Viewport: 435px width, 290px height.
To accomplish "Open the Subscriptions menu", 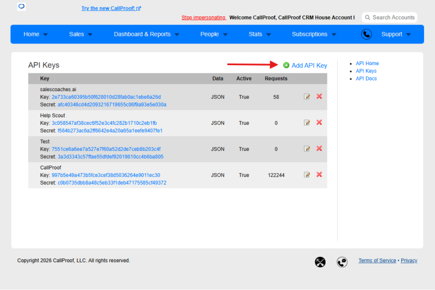I will pos(309,34).
